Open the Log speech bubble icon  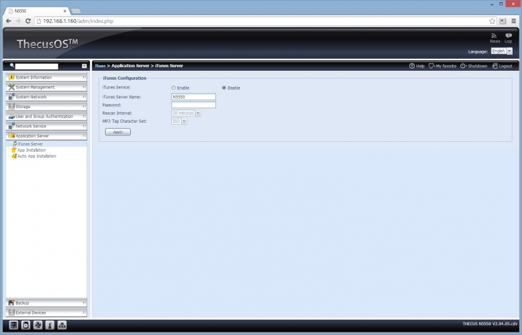[508, 36]
